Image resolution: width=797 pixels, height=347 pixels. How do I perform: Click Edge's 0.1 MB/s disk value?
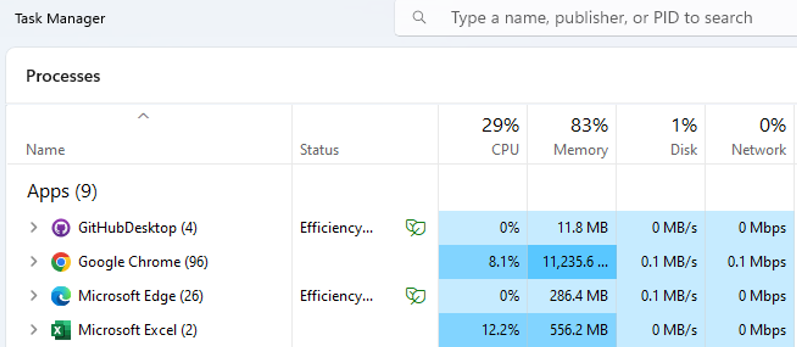pyautogui.click(x=669, y=296)
